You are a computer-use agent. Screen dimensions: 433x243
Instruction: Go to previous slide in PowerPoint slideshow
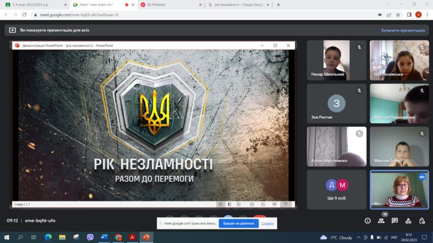click(220, 204)
